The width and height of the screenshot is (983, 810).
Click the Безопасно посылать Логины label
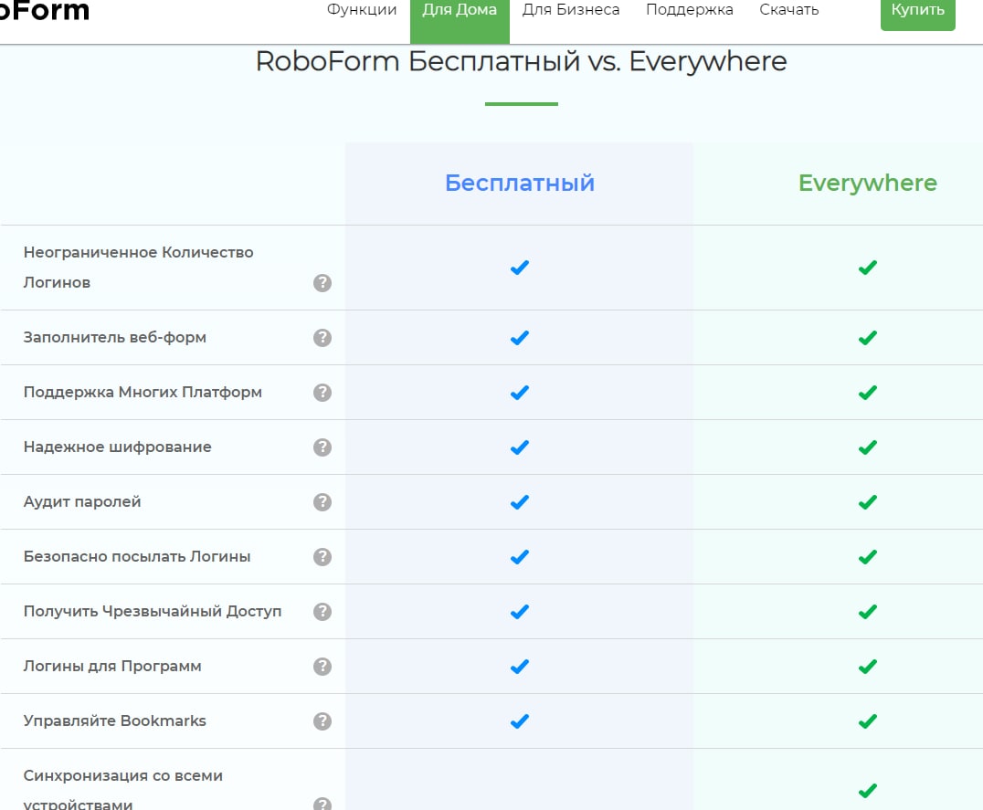[137, 556]
